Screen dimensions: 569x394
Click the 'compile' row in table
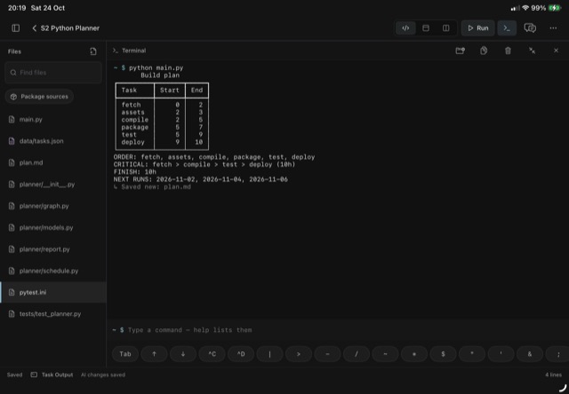[162, 120]
